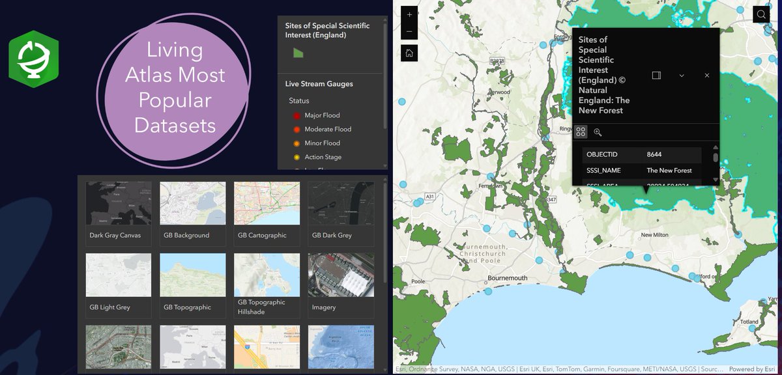This screenshot has width=782, height=375.
Task: Click the Major Flood legend symbol
Action: click(297, 115)
